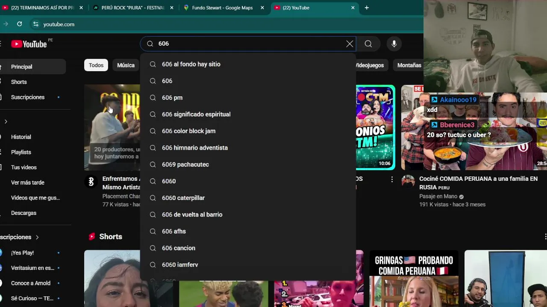Open Descargas in the sidebar
The height and width of the screenshot is (307, 547).
[x=33, y=213]
